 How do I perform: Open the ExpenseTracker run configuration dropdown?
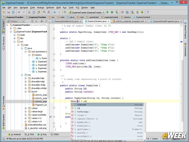click(x=87, y=12)
